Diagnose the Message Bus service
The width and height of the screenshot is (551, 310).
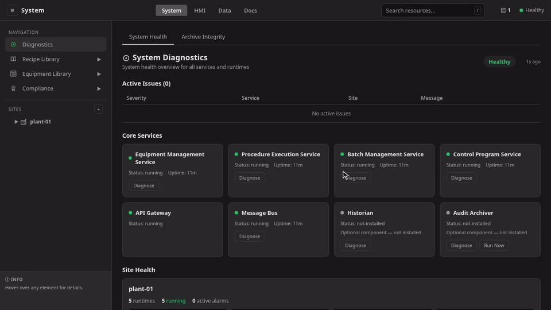[250, 237]
